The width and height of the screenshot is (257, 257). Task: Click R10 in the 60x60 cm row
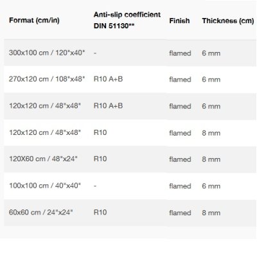click(100, 212)
